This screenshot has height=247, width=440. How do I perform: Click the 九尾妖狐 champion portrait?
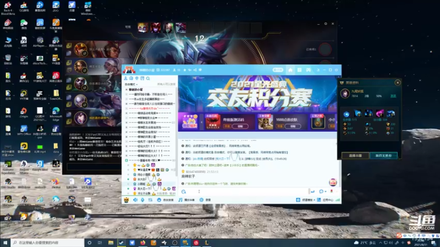345,93
